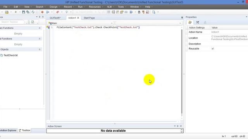This screenshot has height=139, width=248.
Task: Select the Toolbox bottom tab
Action: (x=24, y=131)
